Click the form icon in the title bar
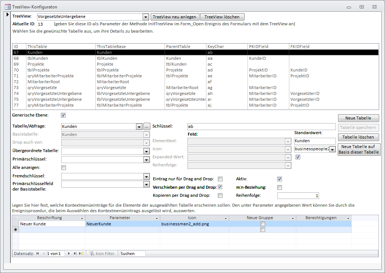The height and width of the screenshot is (273, 385). tap(7, 7)
